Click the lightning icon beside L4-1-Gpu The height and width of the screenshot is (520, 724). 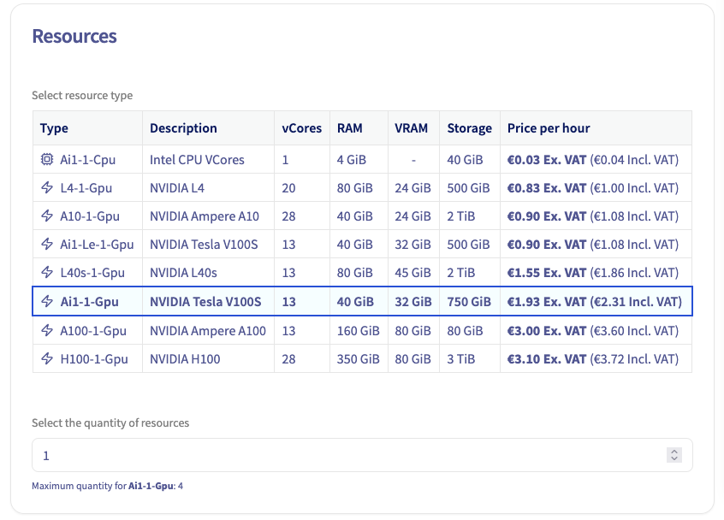pyautogui.click(x=47, y=188)
